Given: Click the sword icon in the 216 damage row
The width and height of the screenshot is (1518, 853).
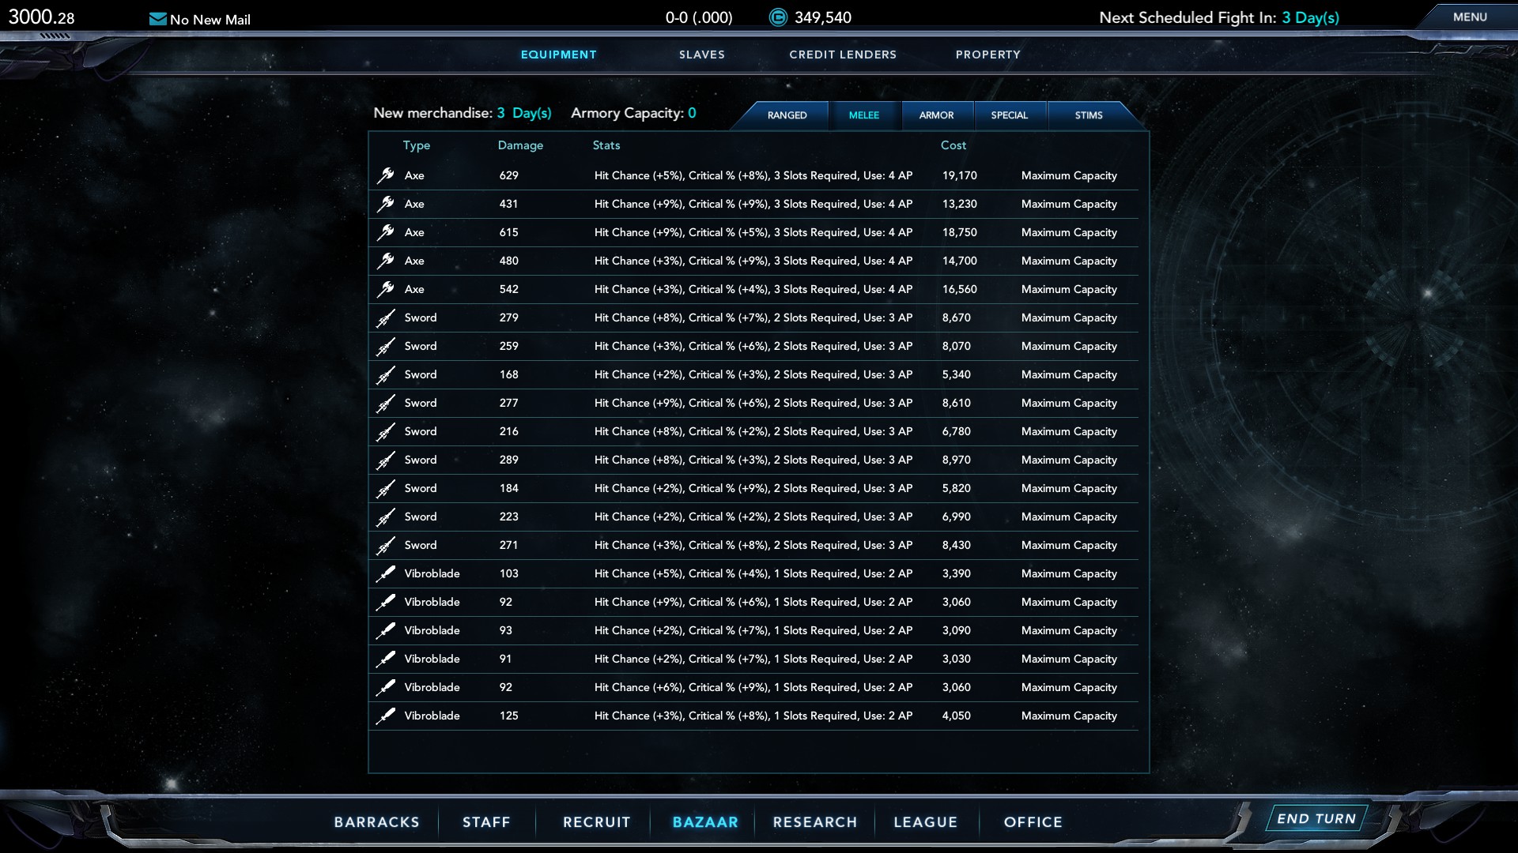Looking at the screenshot, I should coord(385,431).
